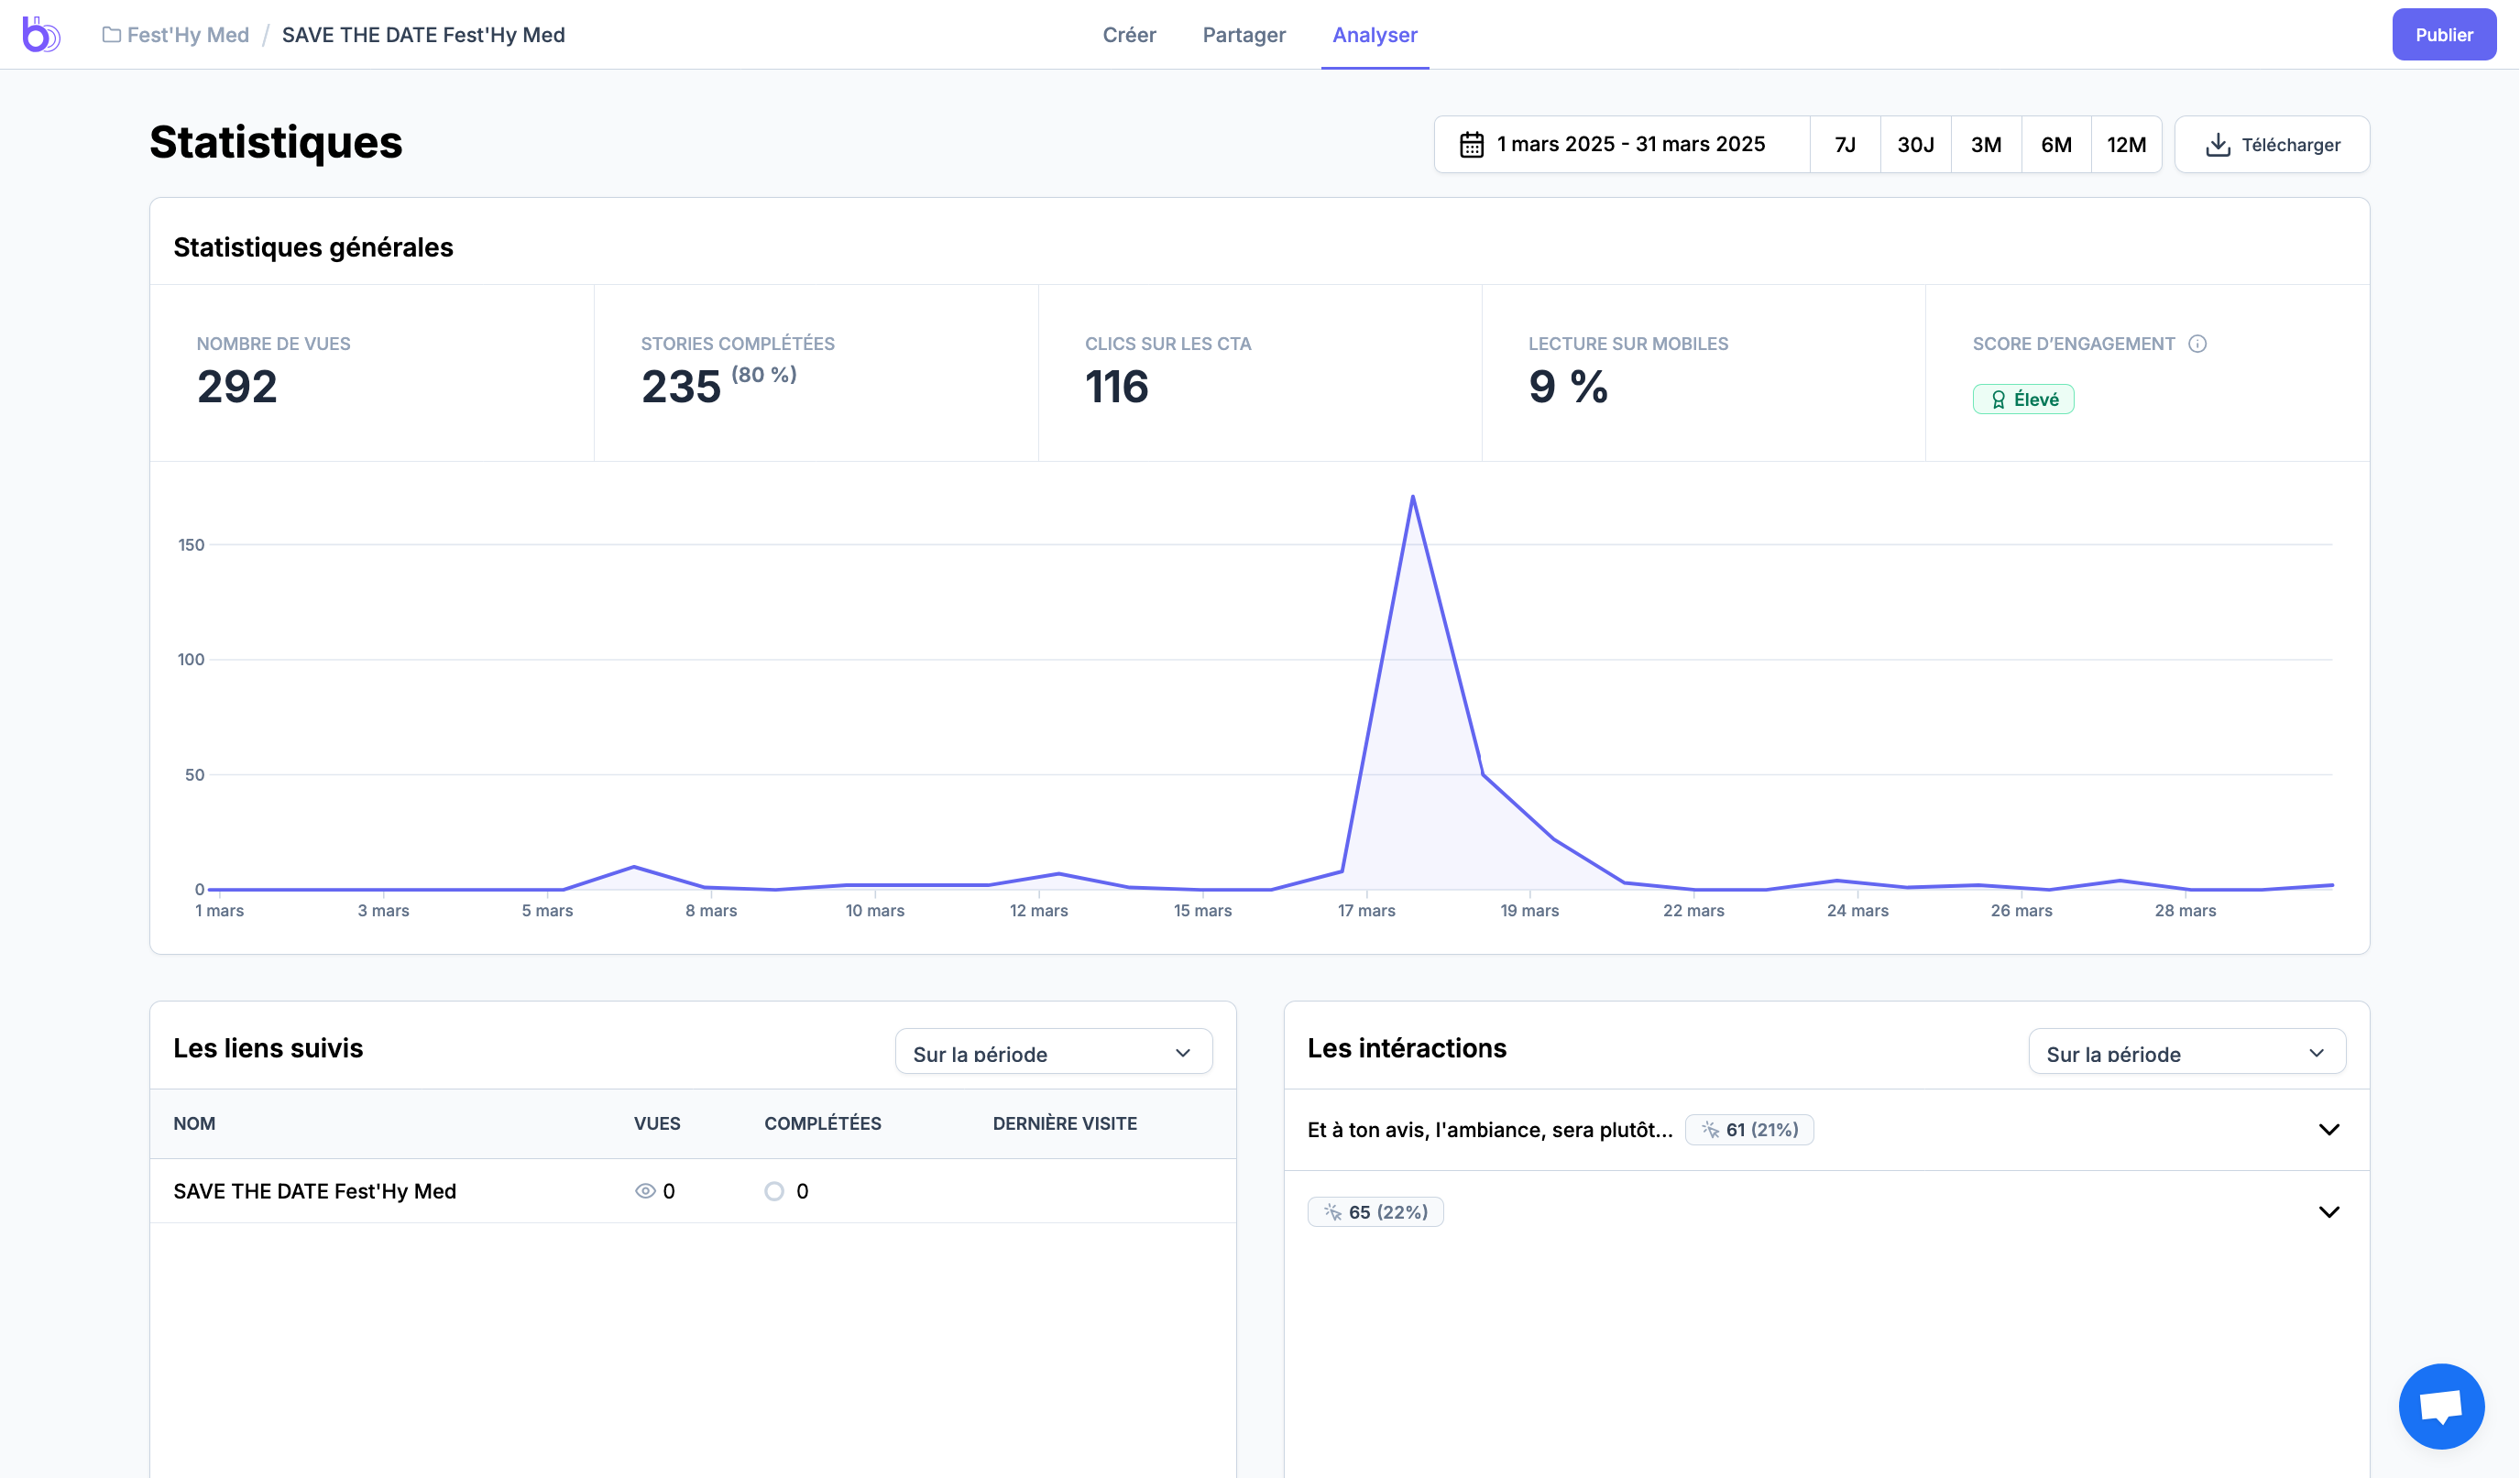The width and height of the screenshot is (2520, 1478).
Task: Click the download icon in Télécharger
Action: [x=2217, y=145]
